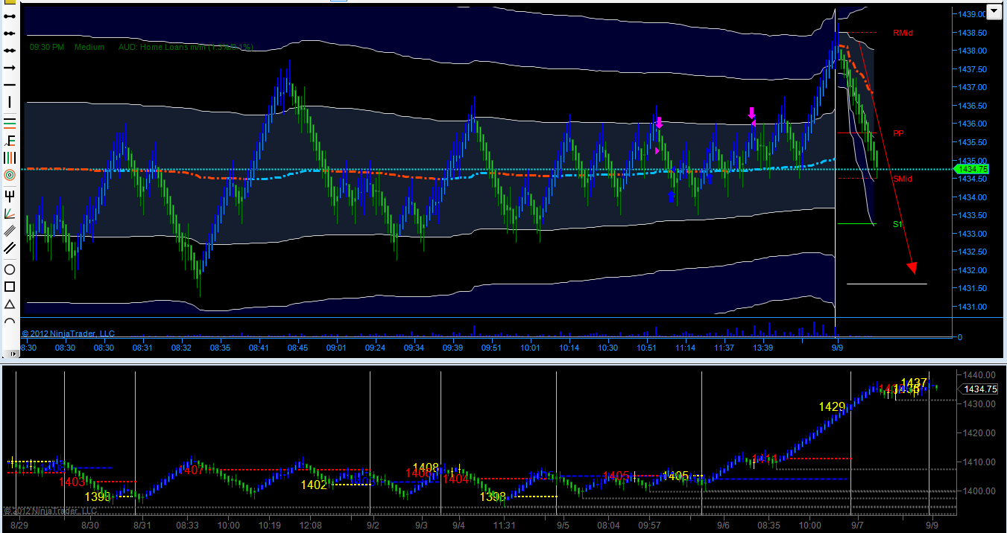Click the 1432.00 price axis label
Viewport: 1007px width, 533px height.
(973, 270)
